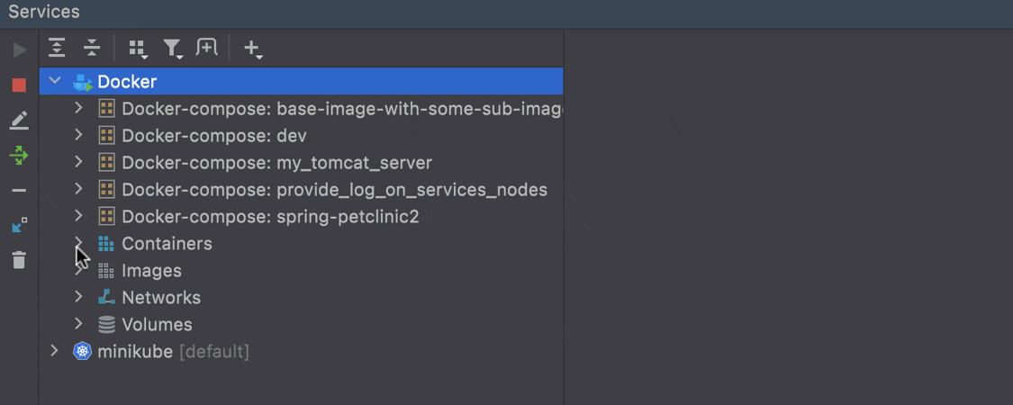
Task: Click the Images grid icon
Action: [x=106, y=271]
